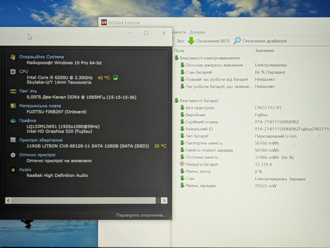Select the value Перезарядний Li-Ion

(x=275, y=136)
